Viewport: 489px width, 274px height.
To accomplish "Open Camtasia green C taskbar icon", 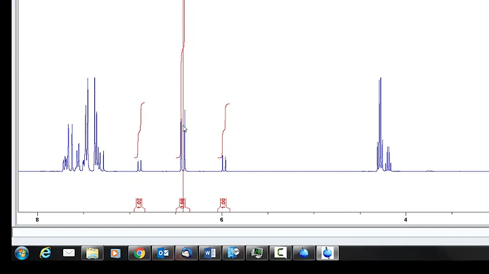I will coord(280,253).
